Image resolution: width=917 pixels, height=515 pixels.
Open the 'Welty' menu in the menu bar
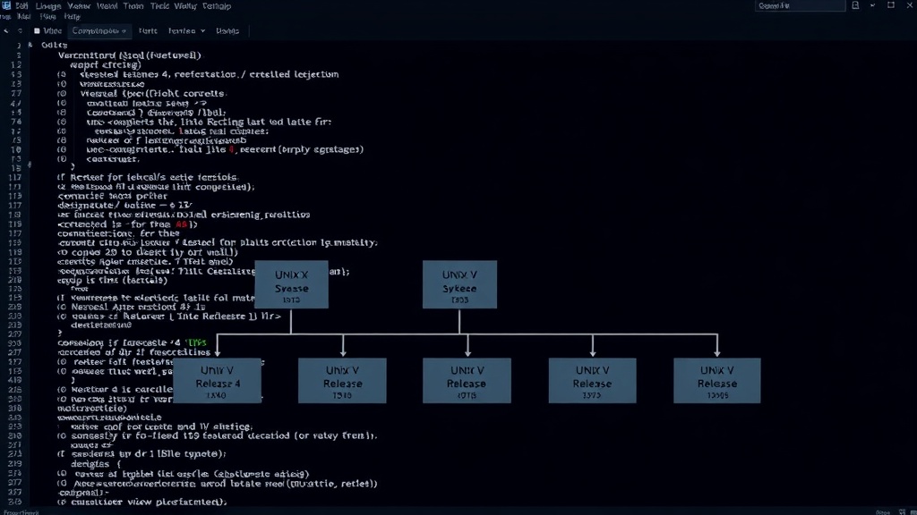pyautogui.click(x=185, y=6)
